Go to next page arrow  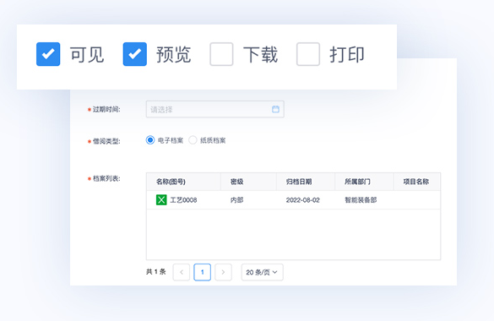[x=223, y=272]
